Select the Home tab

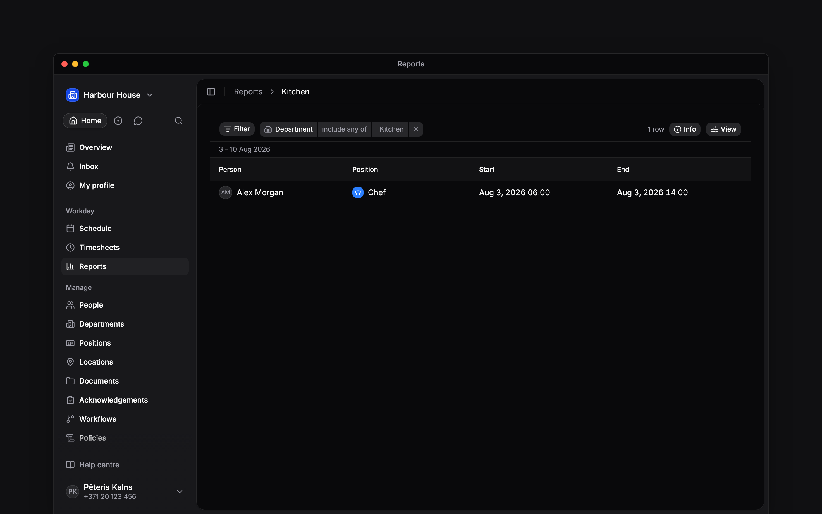(x=85, y=121)
